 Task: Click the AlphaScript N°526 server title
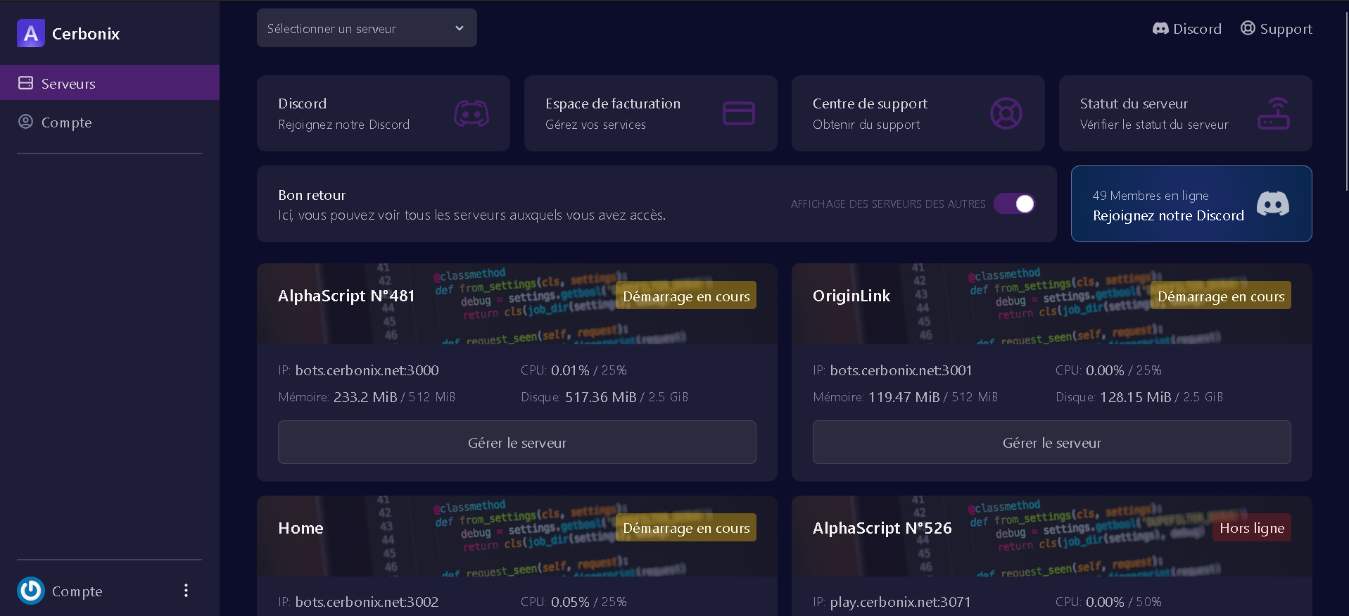click(x=882, y=528)
